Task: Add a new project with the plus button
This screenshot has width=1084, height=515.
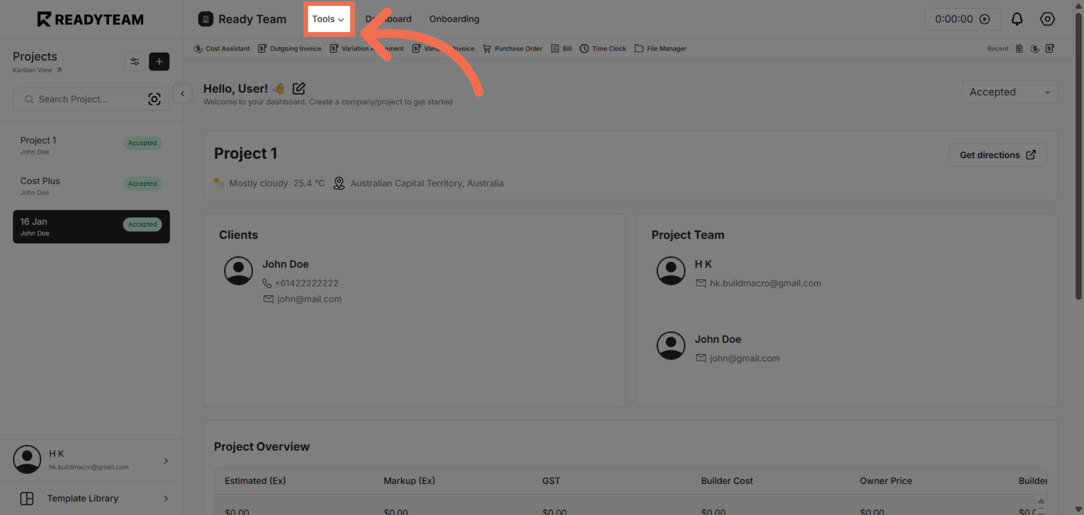Action: click(159, 61)
